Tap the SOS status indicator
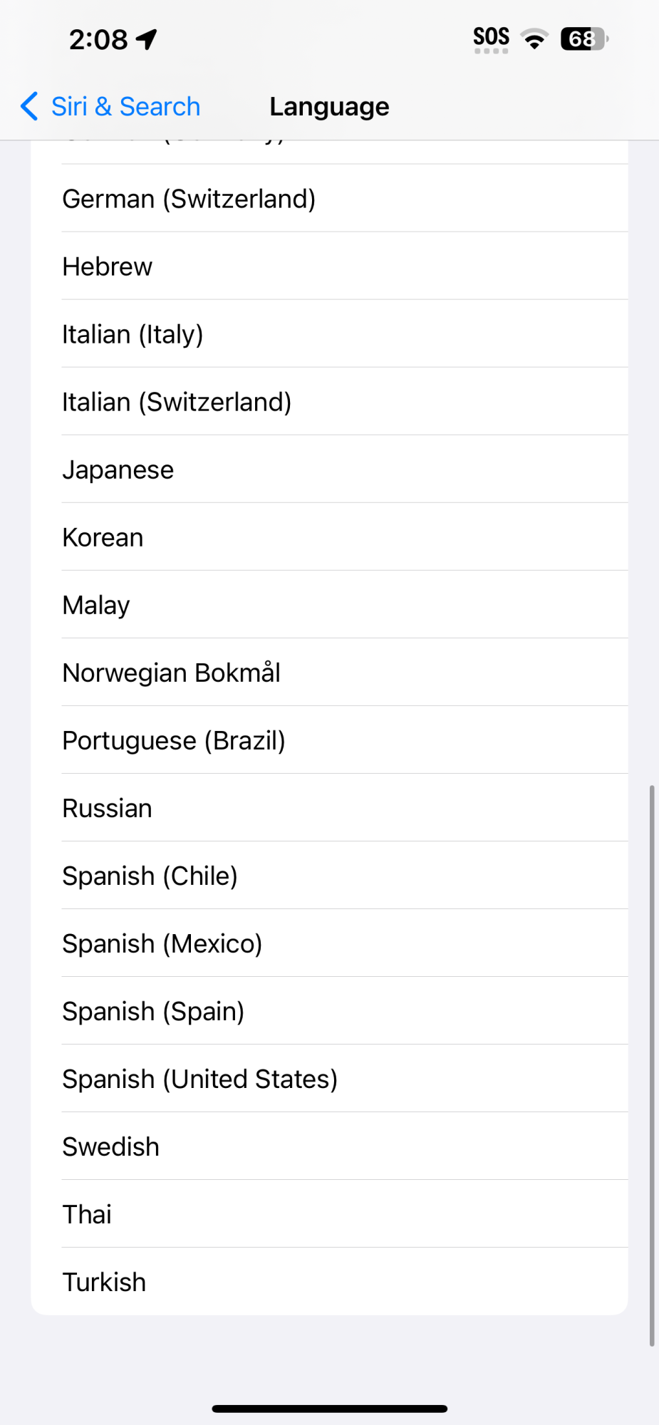Screen dimensions: 659x1425 pos(491,39)
